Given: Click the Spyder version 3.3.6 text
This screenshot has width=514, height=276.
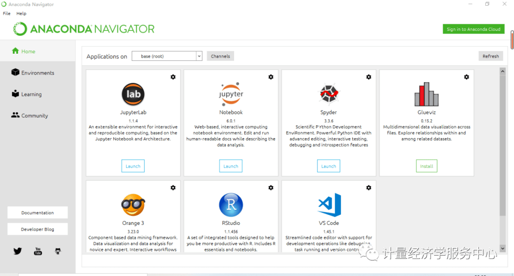Looking at the screenshot, I should pyautogui.click(x=329, y=121).
